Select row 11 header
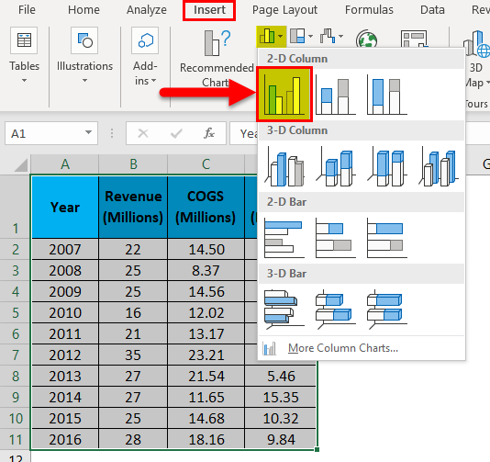Image resolution: width=490 pixels, height=462 pixels. pyautogui.click(x=16, y=439)
